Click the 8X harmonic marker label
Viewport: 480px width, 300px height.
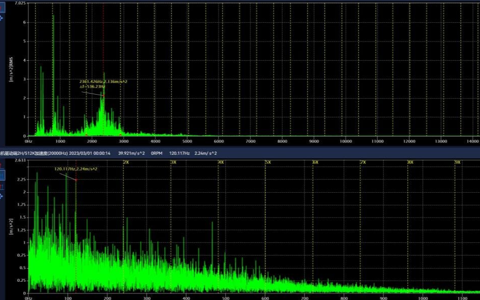(410, 162)
